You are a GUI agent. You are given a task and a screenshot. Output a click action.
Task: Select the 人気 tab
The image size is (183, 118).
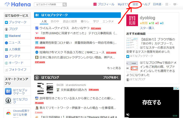tap(44, 22)
